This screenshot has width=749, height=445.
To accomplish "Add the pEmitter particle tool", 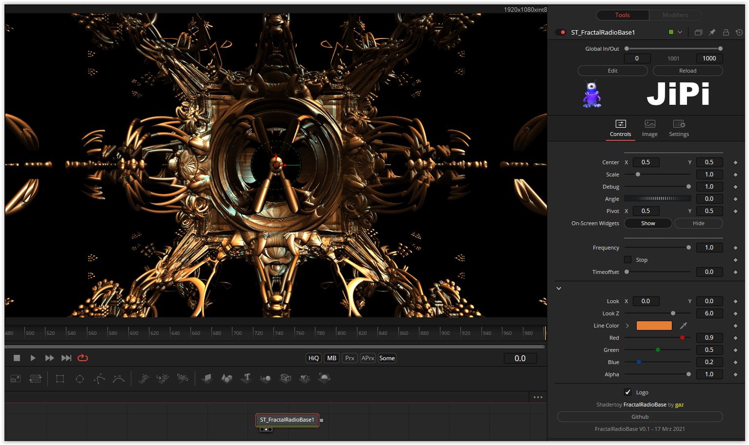I will click(x=144, y=378).
